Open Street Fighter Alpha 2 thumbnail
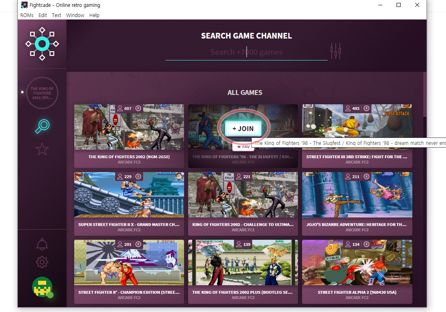 click(x=357, y=263)
